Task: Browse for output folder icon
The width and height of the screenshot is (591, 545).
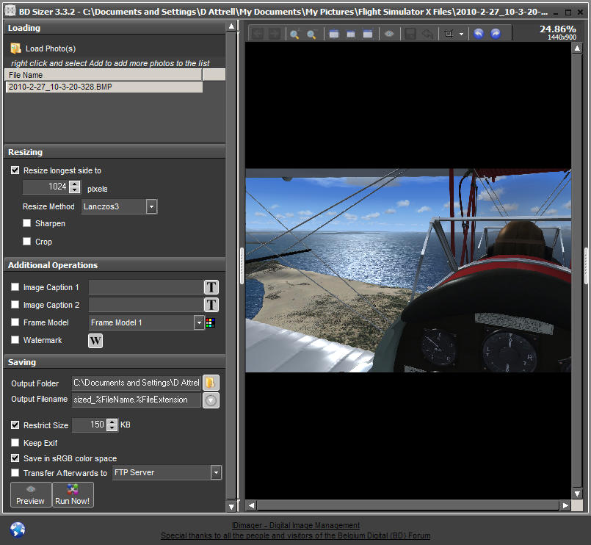Action: pos(211,383)
